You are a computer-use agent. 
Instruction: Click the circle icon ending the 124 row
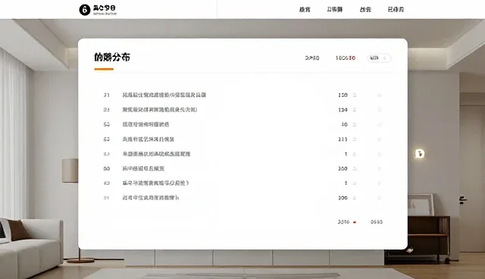pos(379,110)
